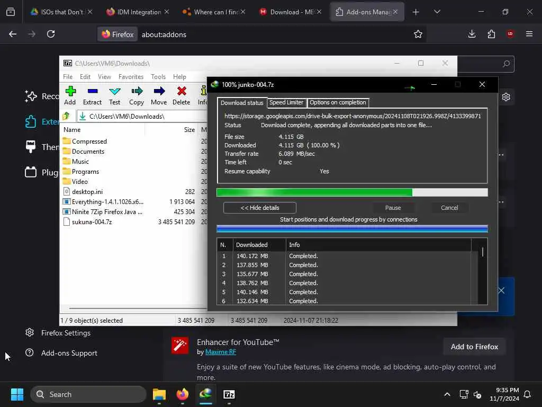Open a new Firefox tab
Viewport: 542px width, 407px height.
[x=415, y=12]
